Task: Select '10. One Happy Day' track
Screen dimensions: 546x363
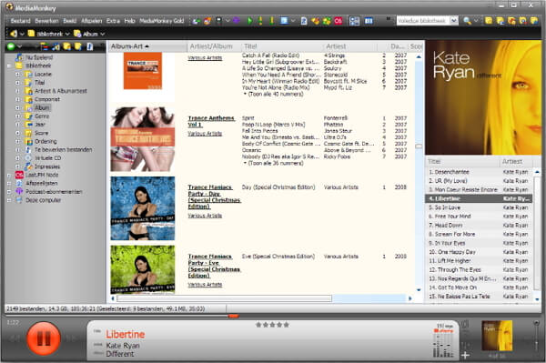Action: point(480,252)
